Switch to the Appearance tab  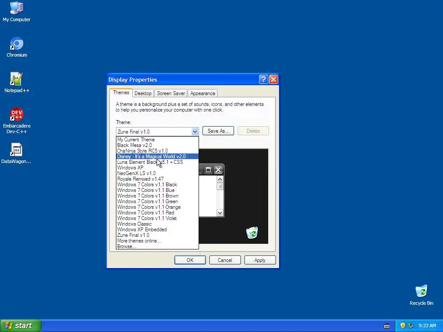(x=202, y=93)
